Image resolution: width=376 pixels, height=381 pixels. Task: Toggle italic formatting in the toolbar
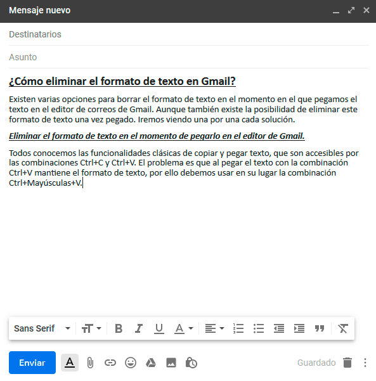click(x=139, y=328)
